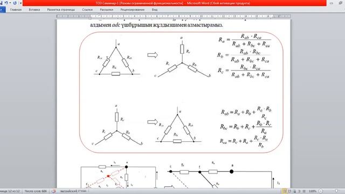This screenshot has height=194, width=345.
Task: Open the Рассылки ribbon tab
Action: 107,10
